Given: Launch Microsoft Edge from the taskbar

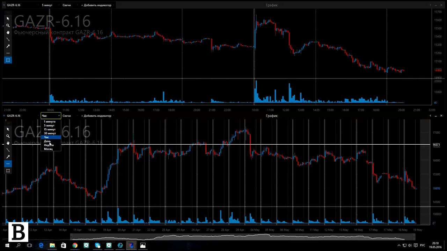Looking at the screenshot, I should 41,245.
